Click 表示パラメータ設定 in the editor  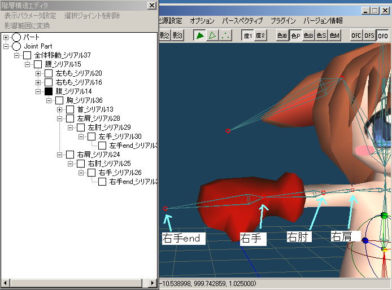coord(30,16)
